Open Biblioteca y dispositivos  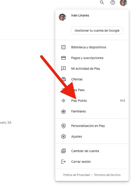[x=92, y=47]
